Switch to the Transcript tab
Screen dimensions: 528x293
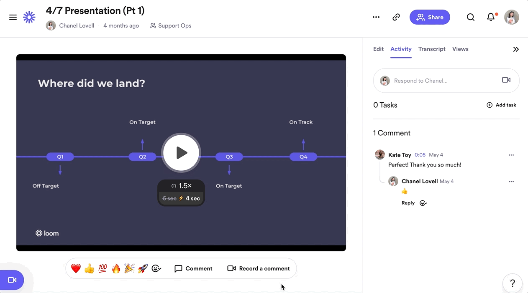pos(432,49)
